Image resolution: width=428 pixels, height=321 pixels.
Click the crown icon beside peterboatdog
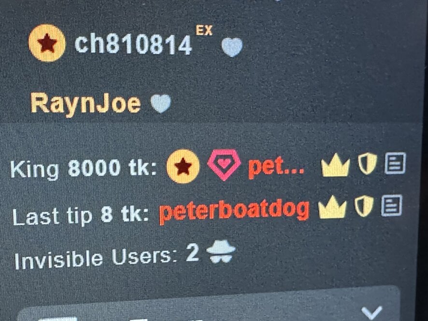pos(332,207)
